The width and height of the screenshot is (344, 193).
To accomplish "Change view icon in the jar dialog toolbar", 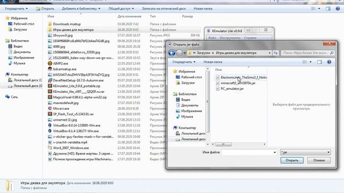I will pos(305,62).
